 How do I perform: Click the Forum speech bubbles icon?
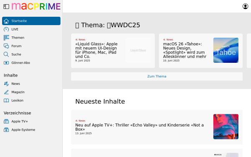pos(6,46)
